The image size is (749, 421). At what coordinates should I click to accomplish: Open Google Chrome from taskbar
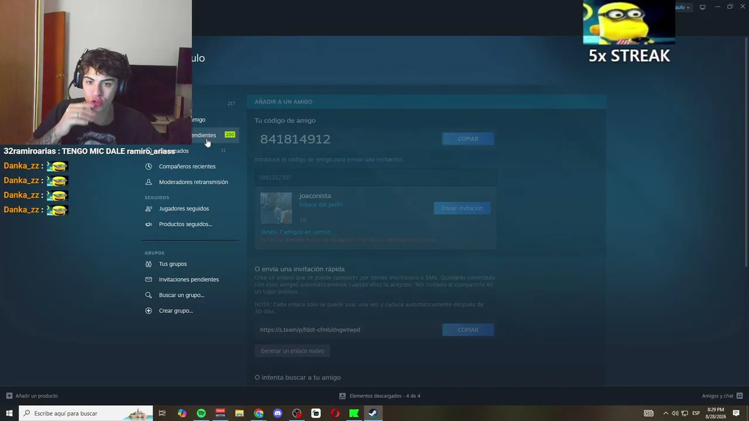coord(259,413)
